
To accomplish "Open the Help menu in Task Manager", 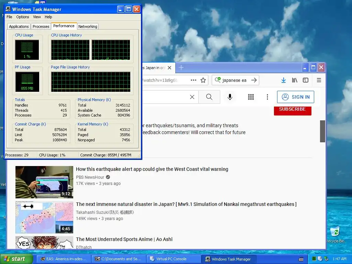I will [48, 17].
